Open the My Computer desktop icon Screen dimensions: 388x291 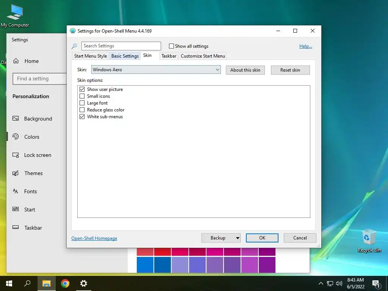[x=15, y=15]
